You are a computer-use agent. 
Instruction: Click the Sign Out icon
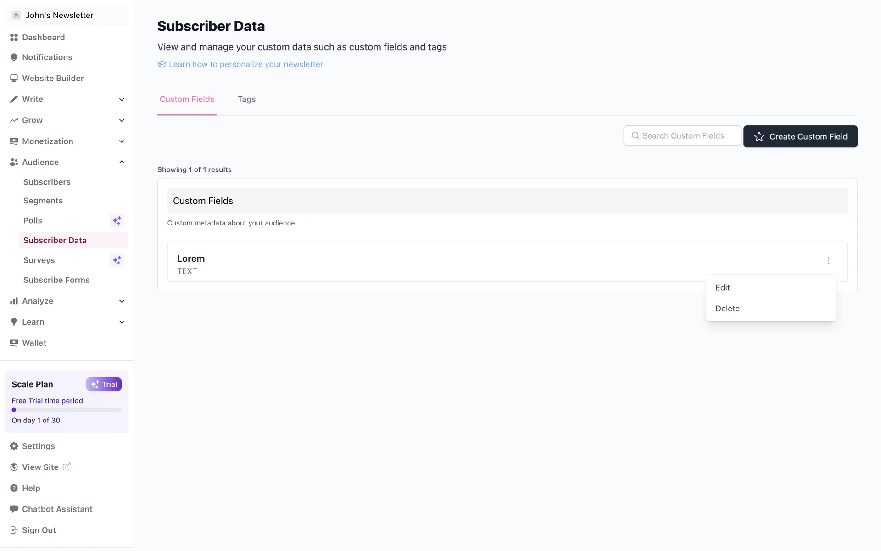[14, 530]
